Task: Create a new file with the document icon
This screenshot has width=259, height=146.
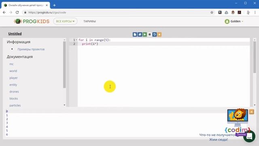Action: click(x=135, y=34)
